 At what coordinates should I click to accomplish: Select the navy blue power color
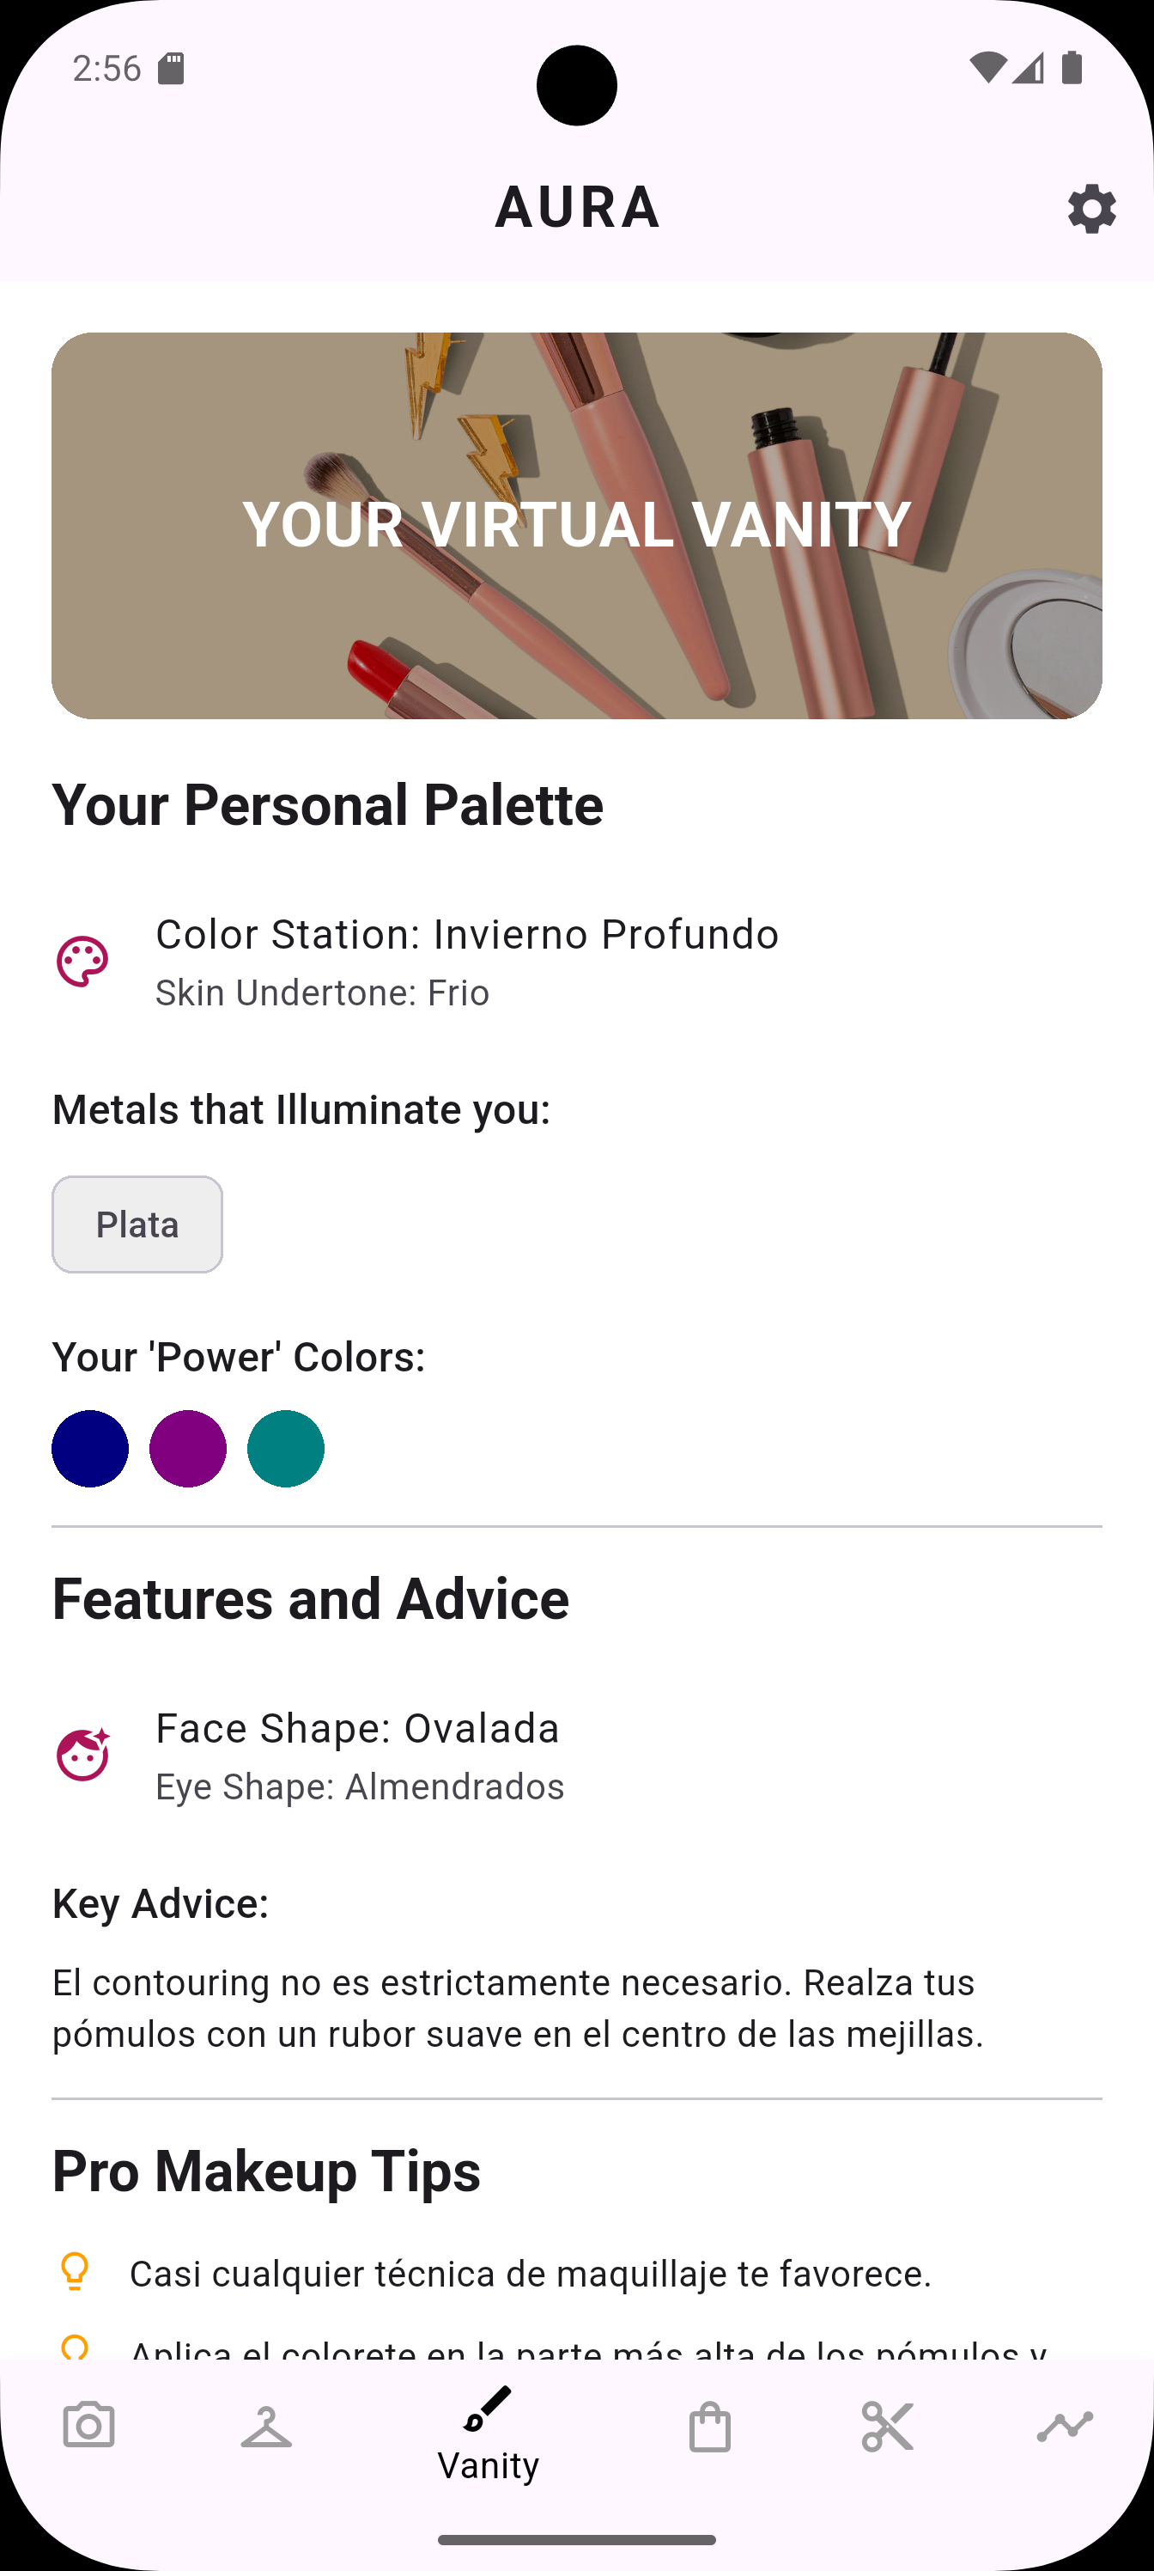(x=90, y=1448)
